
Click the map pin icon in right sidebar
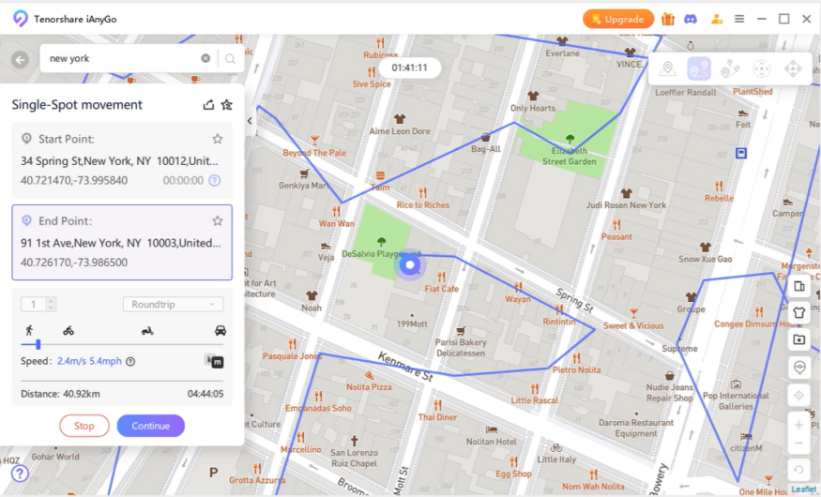799,368
